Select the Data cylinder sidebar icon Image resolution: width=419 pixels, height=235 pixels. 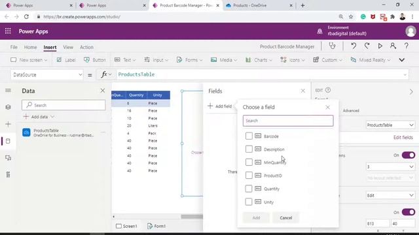(x=8, y=141)
